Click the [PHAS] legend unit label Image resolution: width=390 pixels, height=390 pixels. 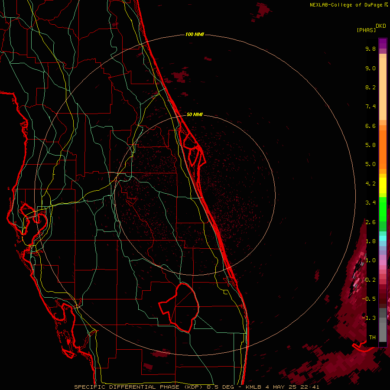pyautogui.click(x=366, y=30)
